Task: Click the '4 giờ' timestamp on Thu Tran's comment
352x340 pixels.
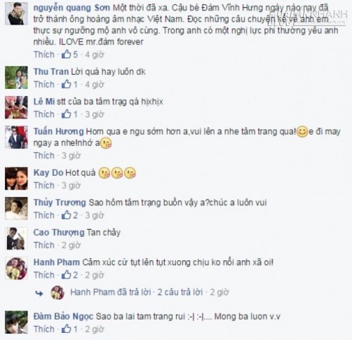Action: click(x=94, y=84)
